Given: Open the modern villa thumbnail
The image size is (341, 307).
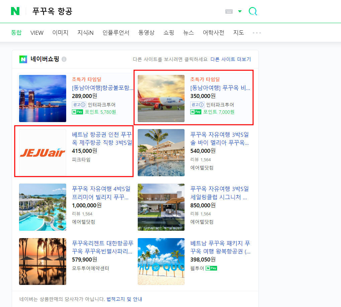Looking at the screenshot, I should [x=161, y=207].
